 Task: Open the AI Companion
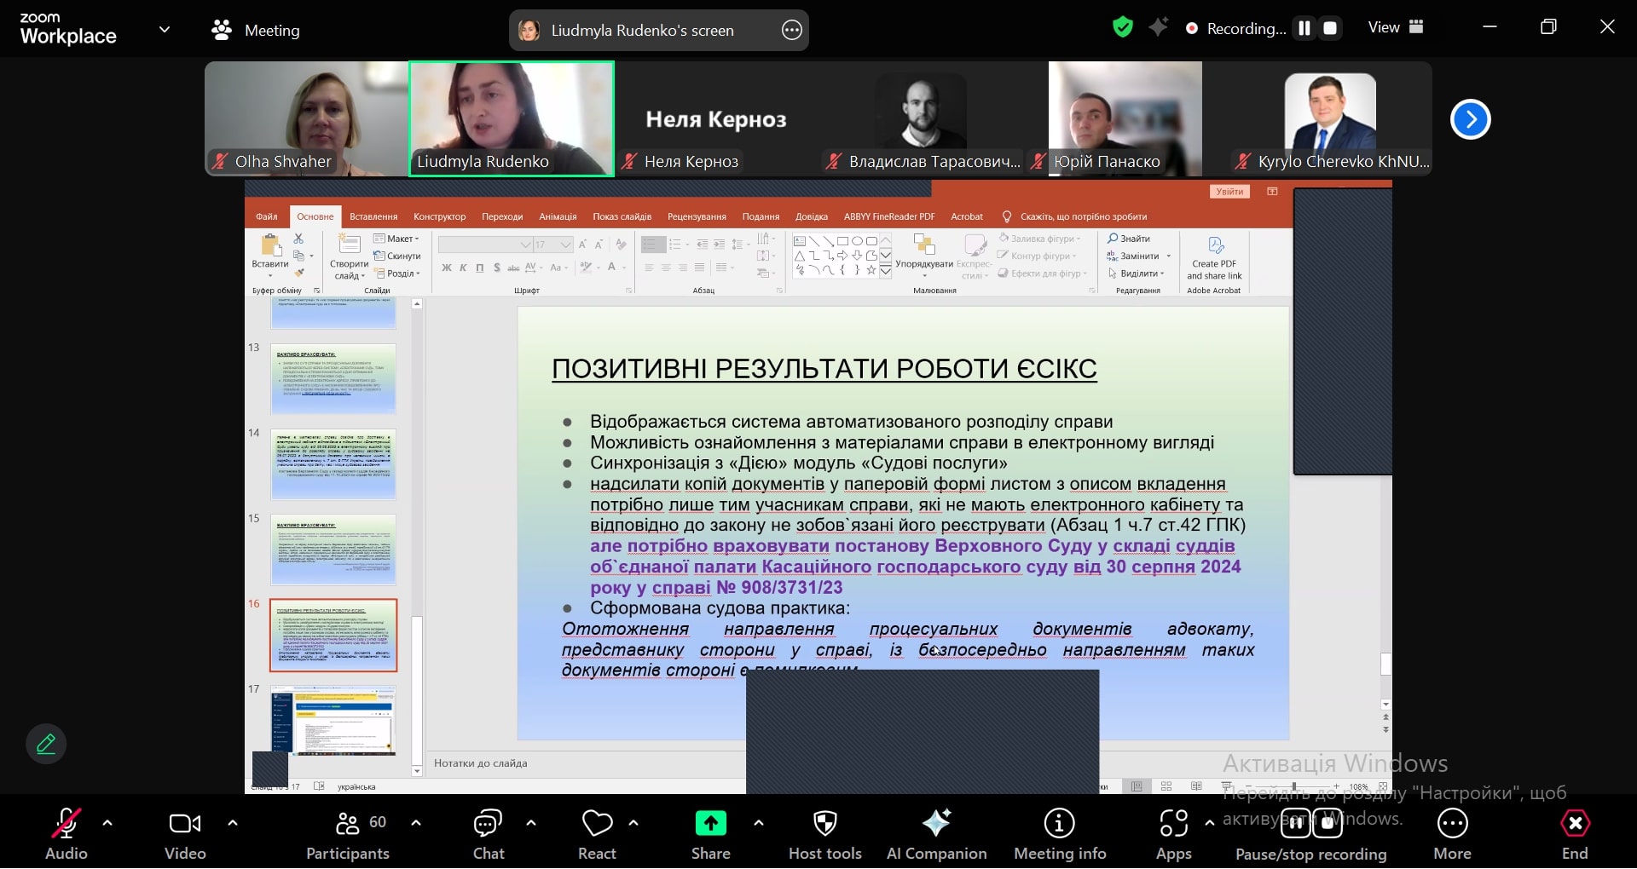click(x=936, y=833)
